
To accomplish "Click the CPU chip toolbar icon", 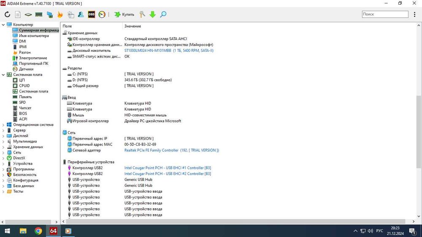I will [x=28, y=14].
